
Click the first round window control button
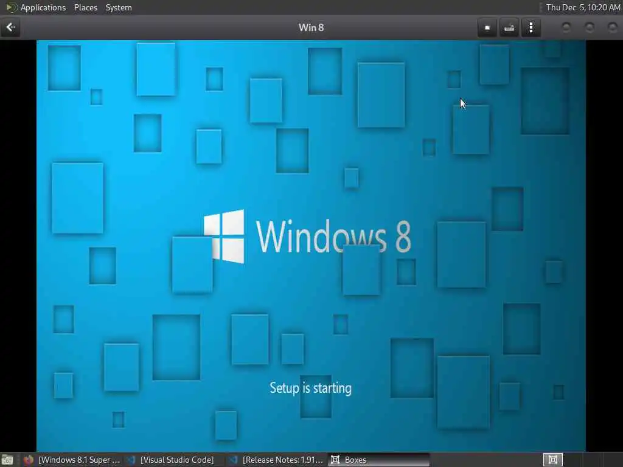566,27
